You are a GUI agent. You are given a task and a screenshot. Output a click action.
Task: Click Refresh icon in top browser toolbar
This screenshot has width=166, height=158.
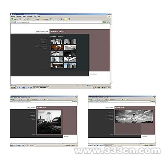(27, 19)
